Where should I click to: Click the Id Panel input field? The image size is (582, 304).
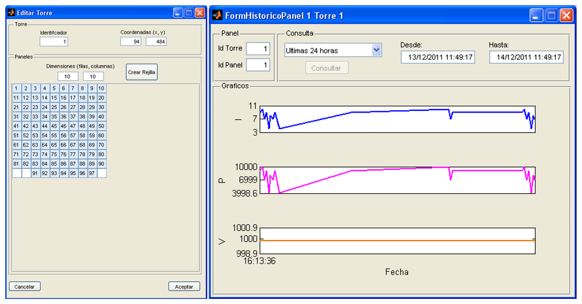(x=258, y=65)
